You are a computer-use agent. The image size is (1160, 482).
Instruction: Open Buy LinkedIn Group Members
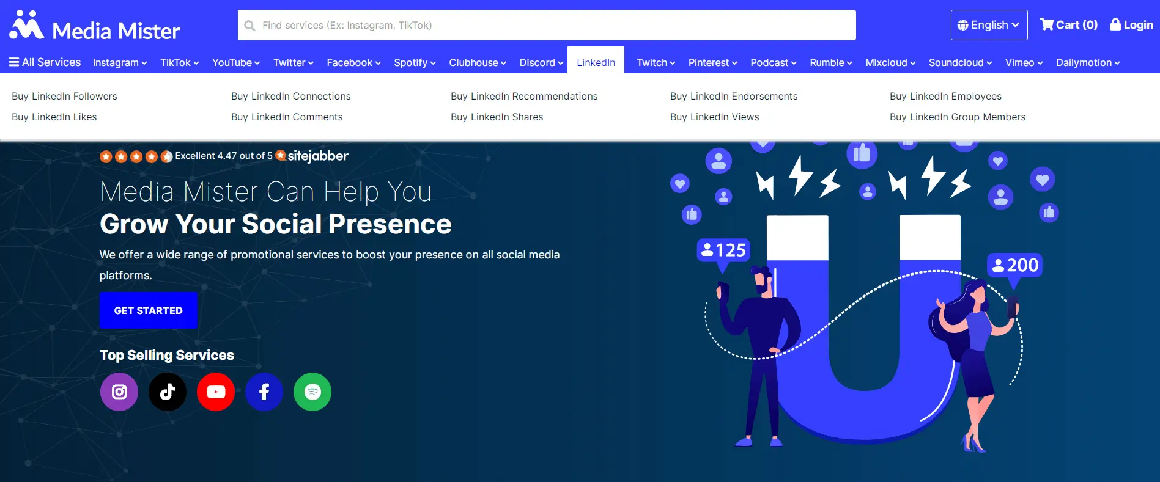pyautogui.click(x=958, y=117)
